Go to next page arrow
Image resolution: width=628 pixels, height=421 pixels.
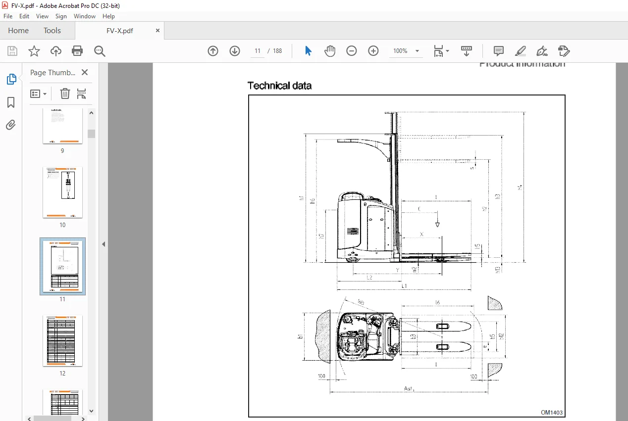click(235, 51)
